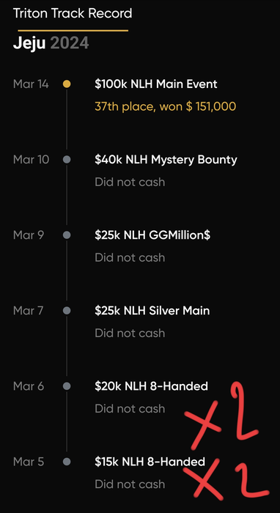Click the gold Mar 14 timeline dot
This screenshot has height=513, width=280.
click(x=67, y=84)
